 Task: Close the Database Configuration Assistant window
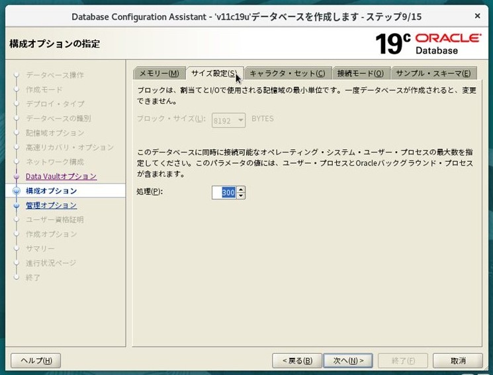pos(477,16)
